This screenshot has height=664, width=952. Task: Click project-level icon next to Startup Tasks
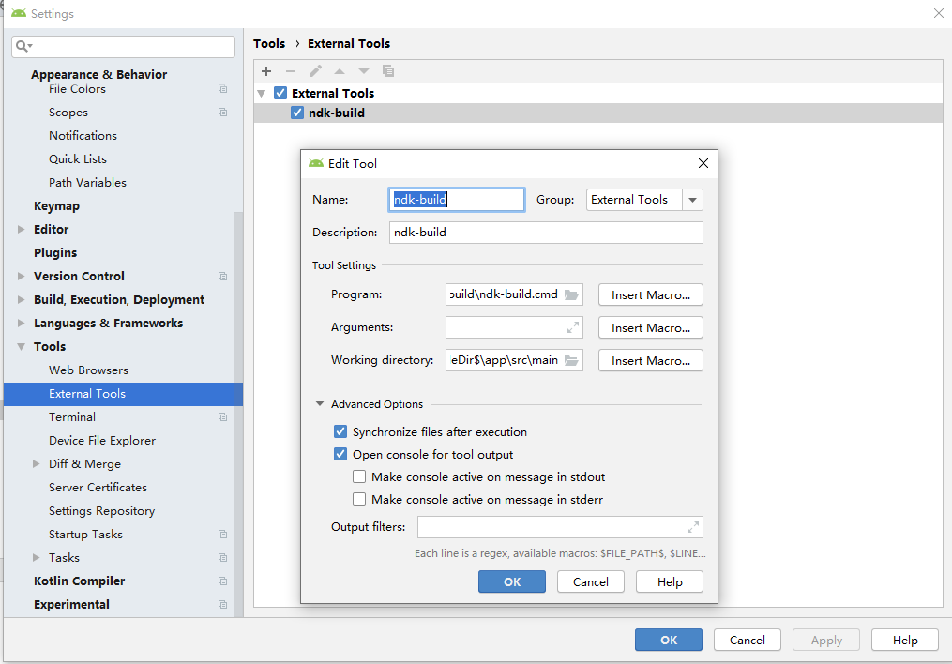(223, 535)
